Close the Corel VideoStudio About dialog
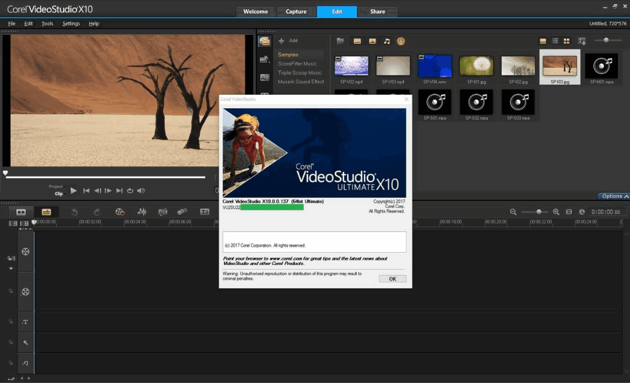630x383 pixels. (406, 100)
